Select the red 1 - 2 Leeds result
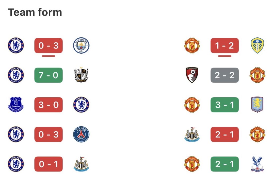271x181 pixels. [224, 45]
